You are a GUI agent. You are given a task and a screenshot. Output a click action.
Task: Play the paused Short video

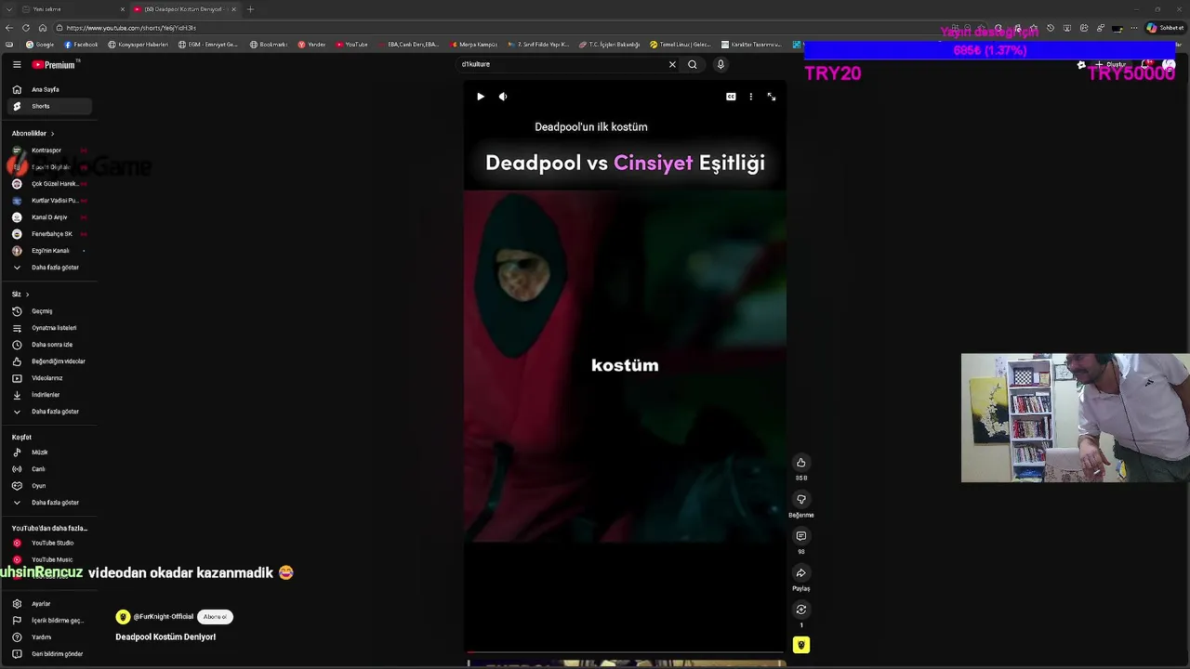[481, 97]
